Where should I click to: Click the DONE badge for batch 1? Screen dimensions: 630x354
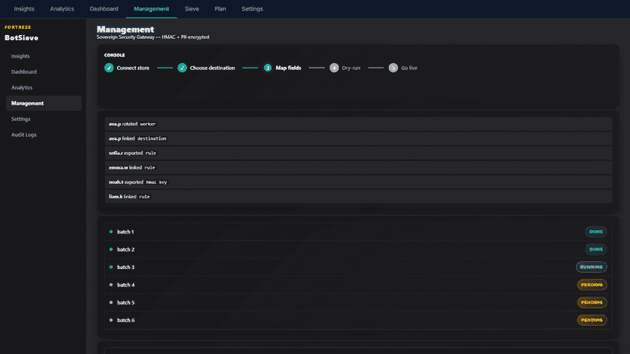coord(596,232)
